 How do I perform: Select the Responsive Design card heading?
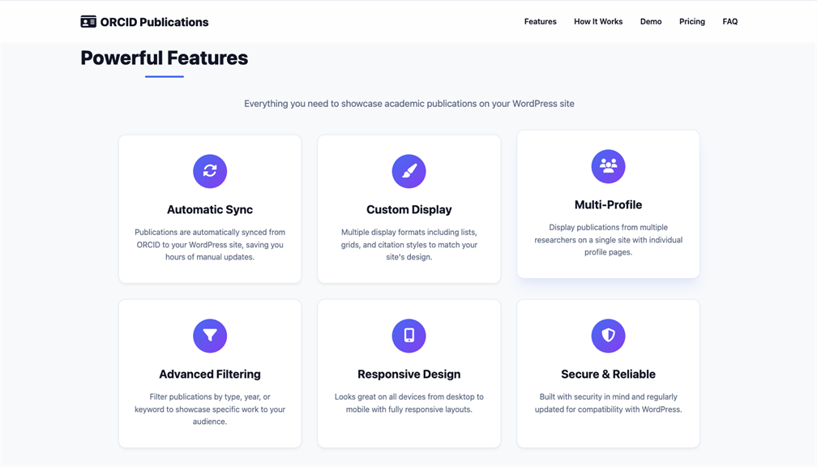(x=408, y=375)
